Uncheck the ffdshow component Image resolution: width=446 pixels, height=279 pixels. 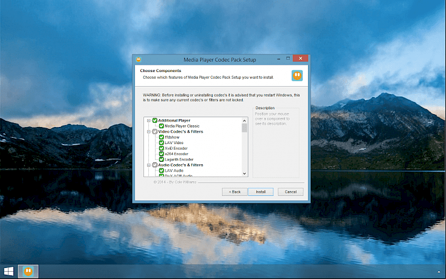pos(161,137)
